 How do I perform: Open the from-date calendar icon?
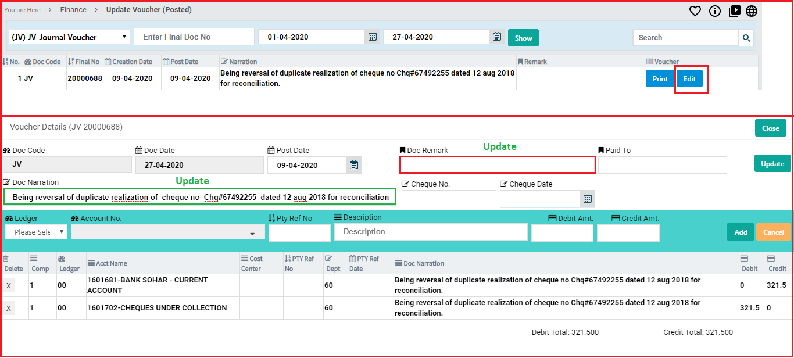373,37
